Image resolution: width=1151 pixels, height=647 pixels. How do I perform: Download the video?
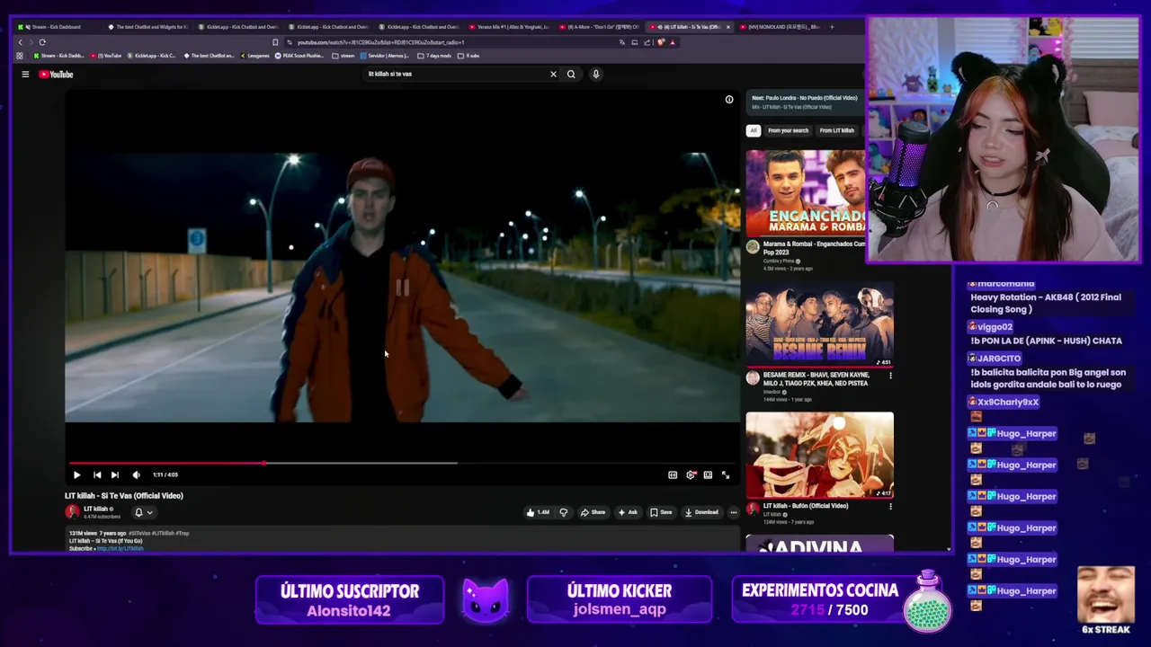[x=701, y=512]
